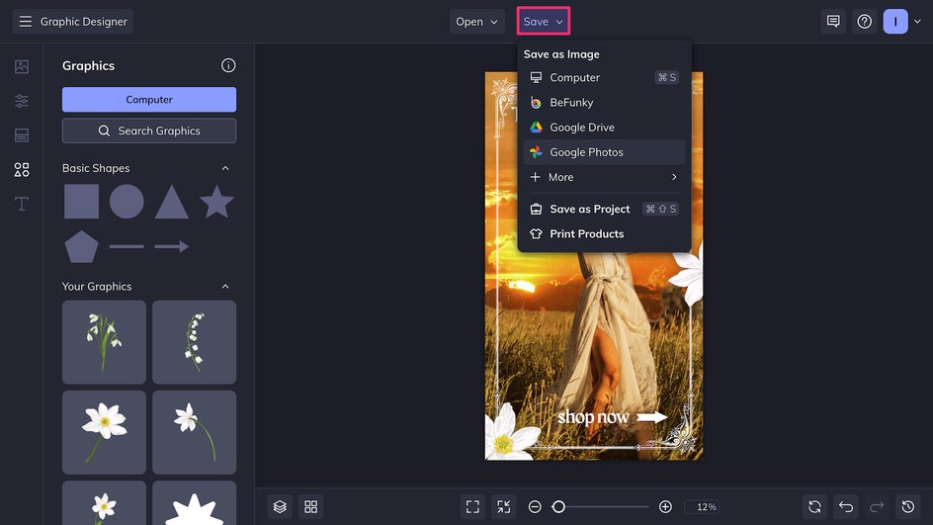Collapse the Your Graphics section

225,287
